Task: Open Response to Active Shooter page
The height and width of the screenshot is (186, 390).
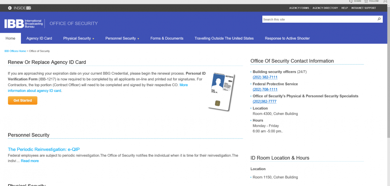Action: pyautogui.click(x=287, y=38)
